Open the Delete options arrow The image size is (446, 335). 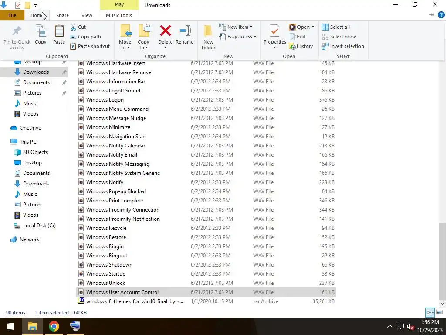[165, 48]
